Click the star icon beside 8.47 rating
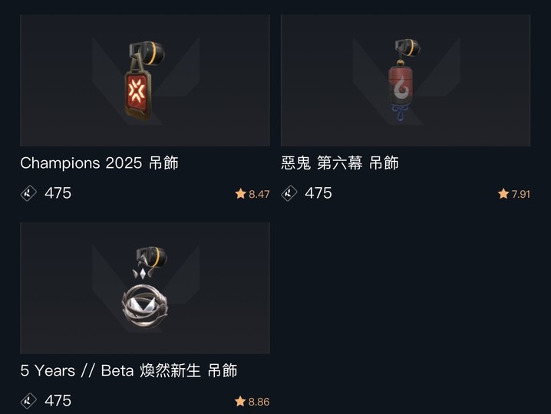Image resolution: width=551 pixels, height=414 pixels. click(241, 193)
